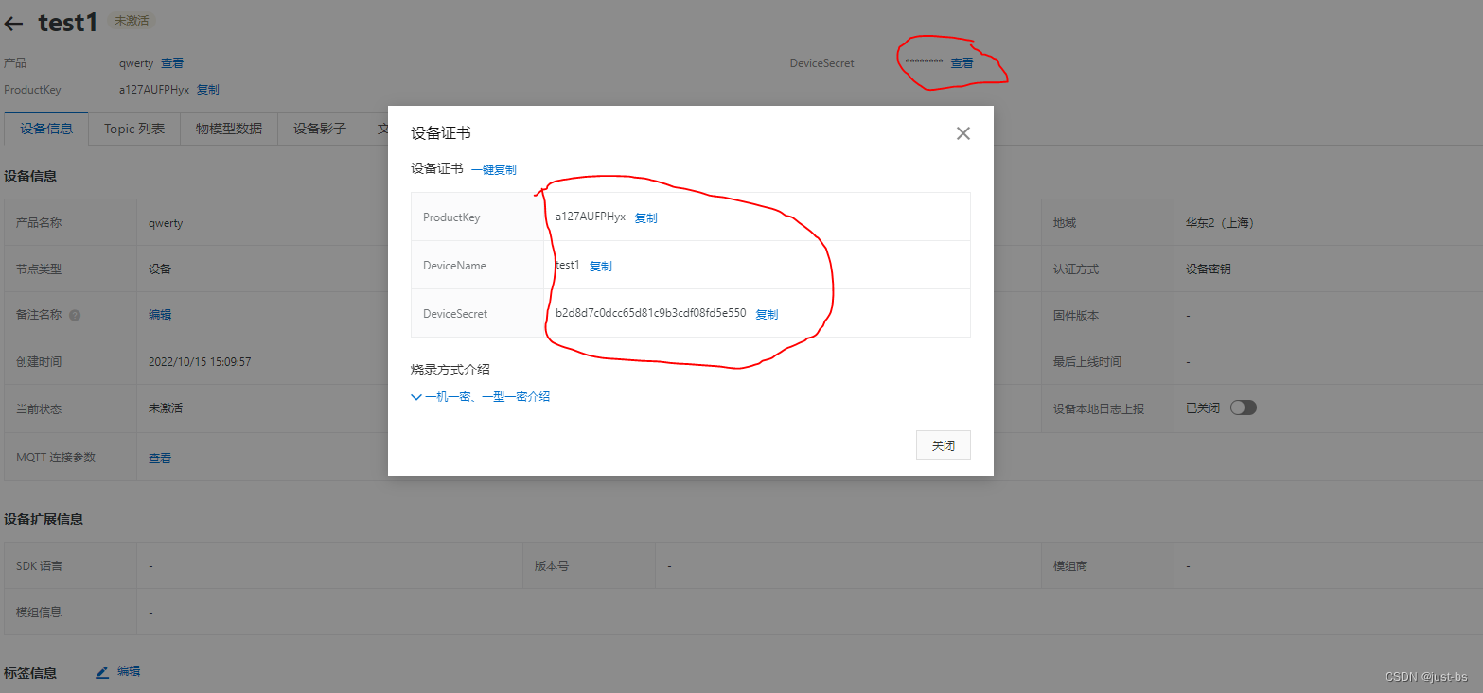Click the 未激活 status badge beside test1
The width and height of the screenshot is (1483, 693).
click(131, 20)
